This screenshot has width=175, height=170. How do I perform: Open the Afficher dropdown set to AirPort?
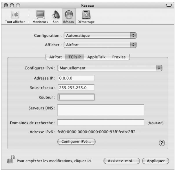100,45
